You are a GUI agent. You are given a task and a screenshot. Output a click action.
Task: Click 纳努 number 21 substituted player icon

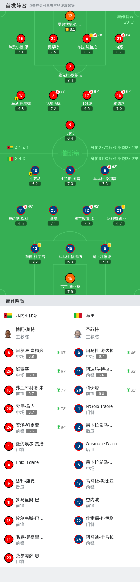(119, 39)
